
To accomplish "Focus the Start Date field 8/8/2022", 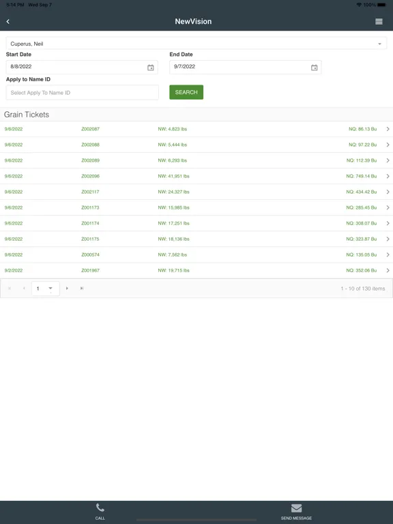I will point(82,67).
